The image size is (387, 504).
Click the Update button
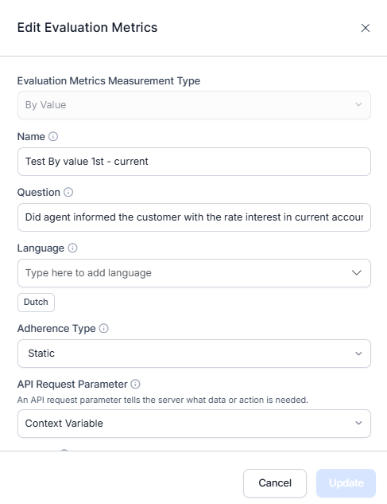(x=346, y=483)
